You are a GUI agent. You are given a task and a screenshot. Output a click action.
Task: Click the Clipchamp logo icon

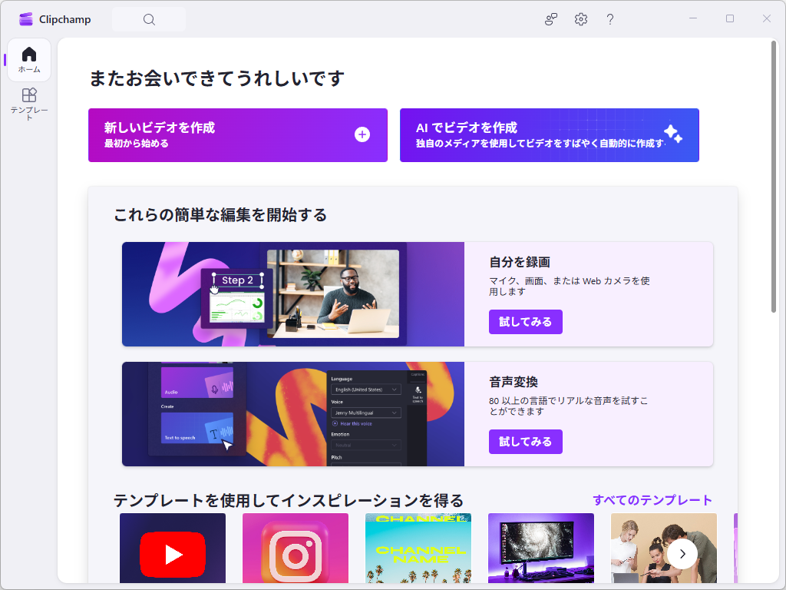pos(26,19)
